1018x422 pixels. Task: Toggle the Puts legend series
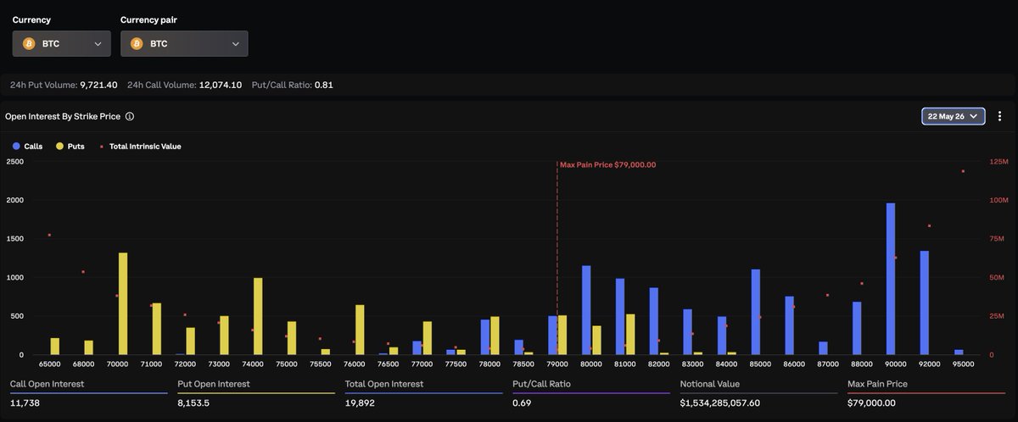coord(70,146)
